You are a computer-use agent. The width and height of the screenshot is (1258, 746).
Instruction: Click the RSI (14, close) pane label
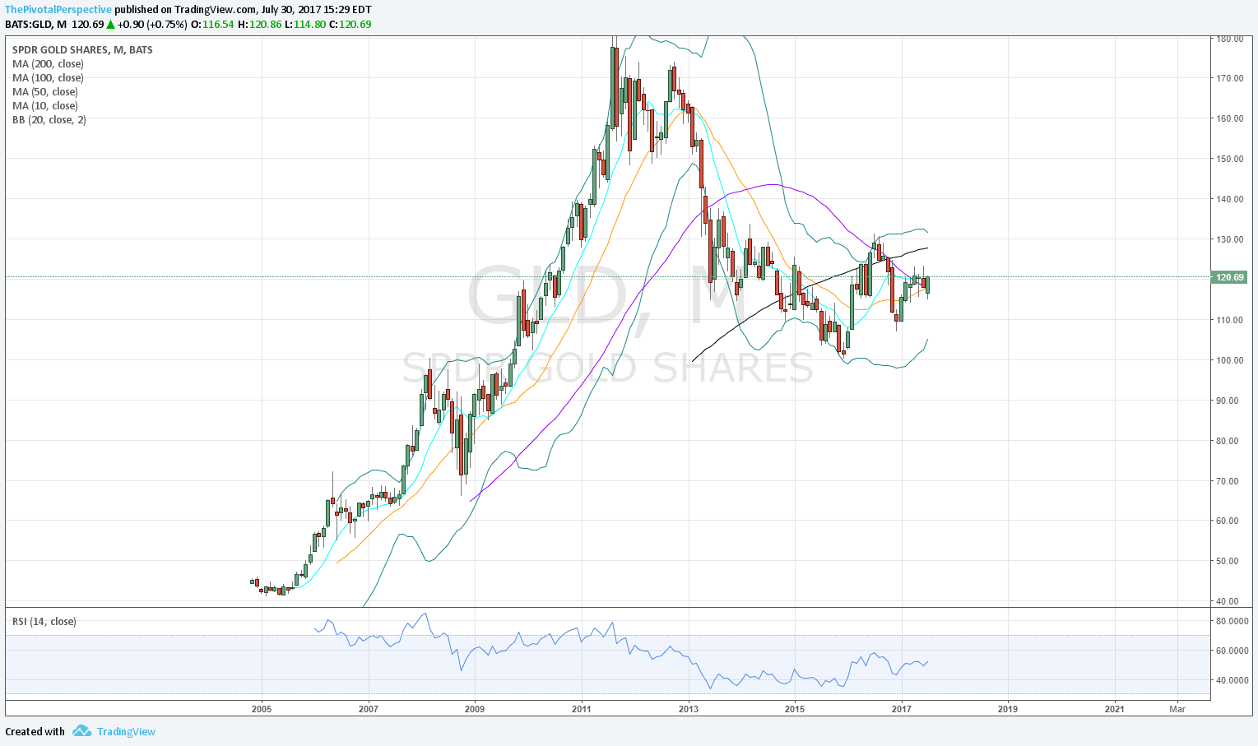pos(44,621)
